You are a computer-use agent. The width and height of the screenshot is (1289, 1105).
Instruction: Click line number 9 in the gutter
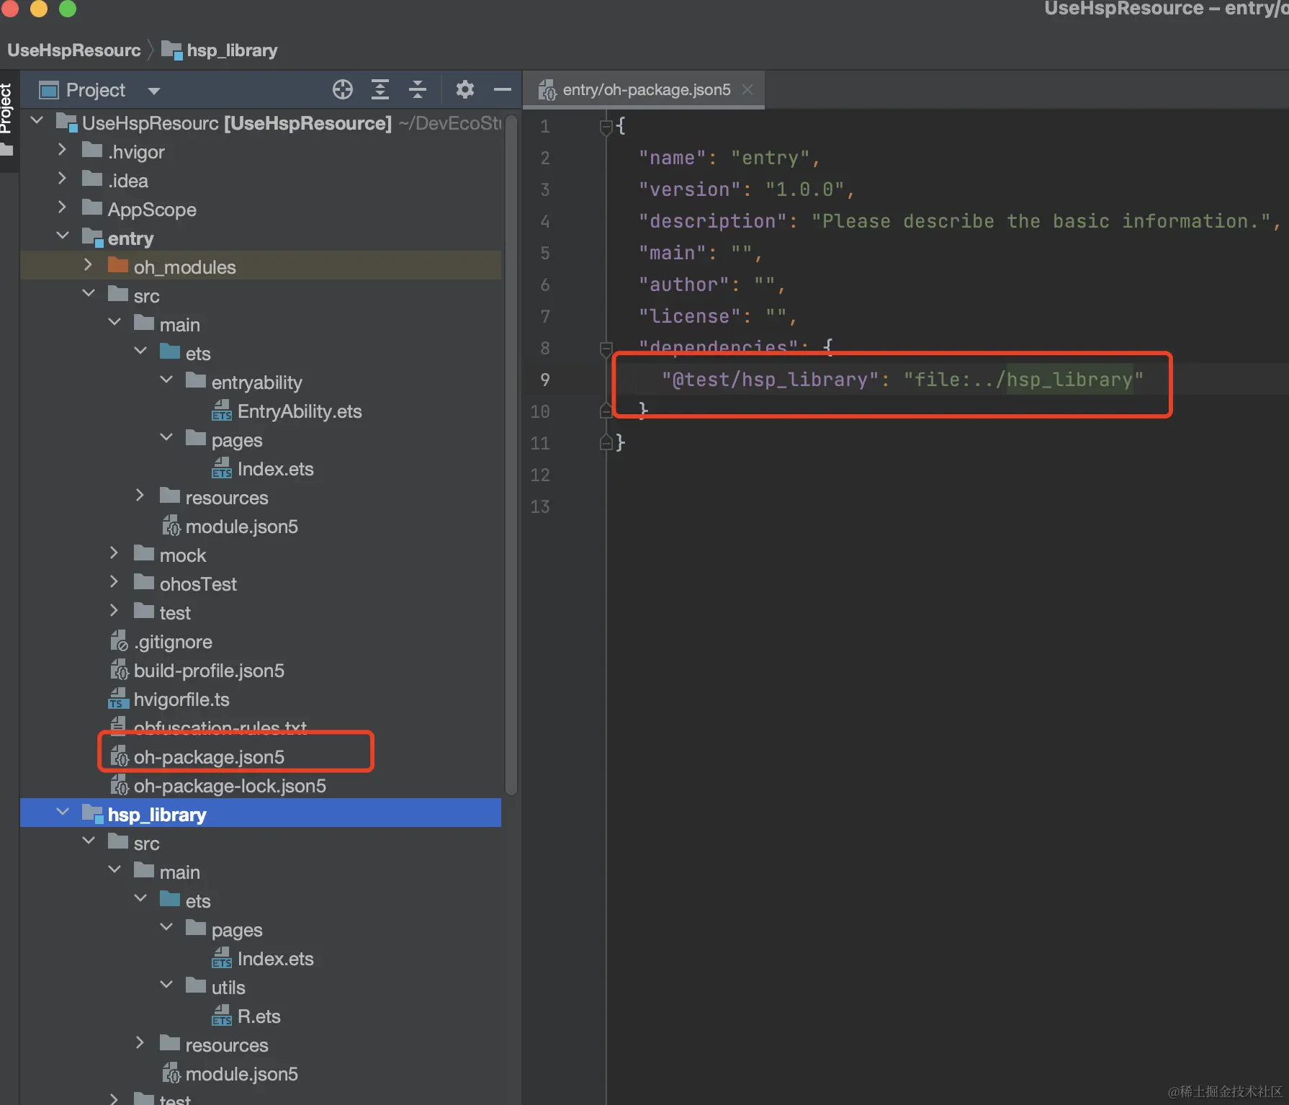click(x=545, y=380)
